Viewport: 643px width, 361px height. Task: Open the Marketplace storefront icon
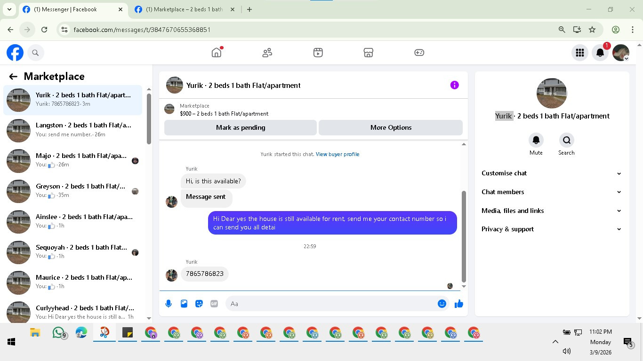[x=369, y=53]
